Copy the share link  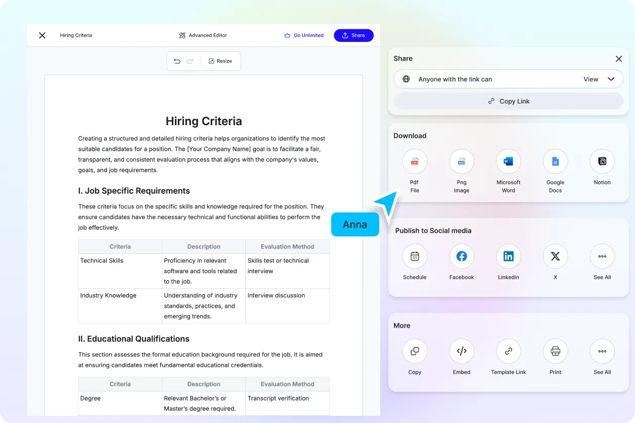click(509, 101)
